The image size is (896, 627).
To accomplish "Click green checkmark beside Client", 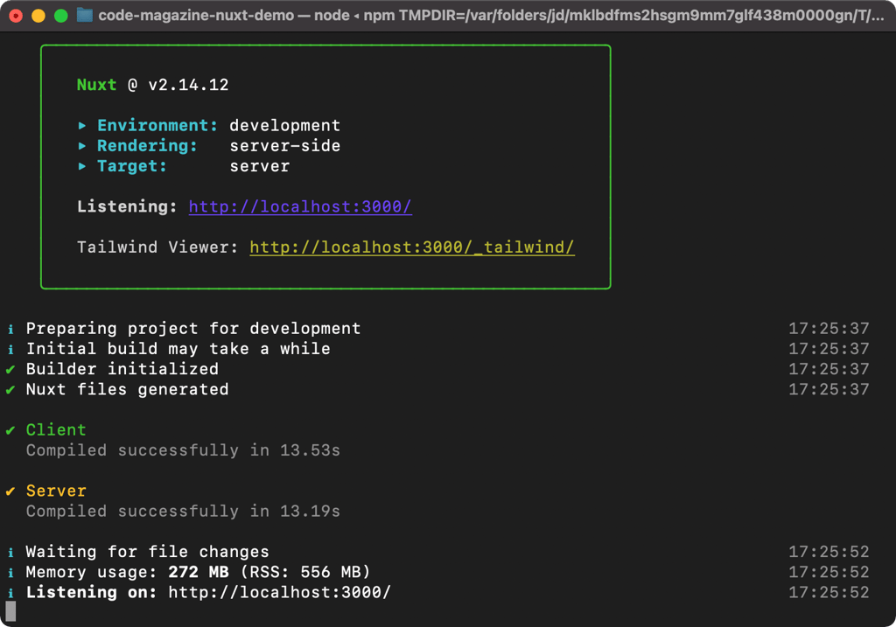I will click(10, 430).
